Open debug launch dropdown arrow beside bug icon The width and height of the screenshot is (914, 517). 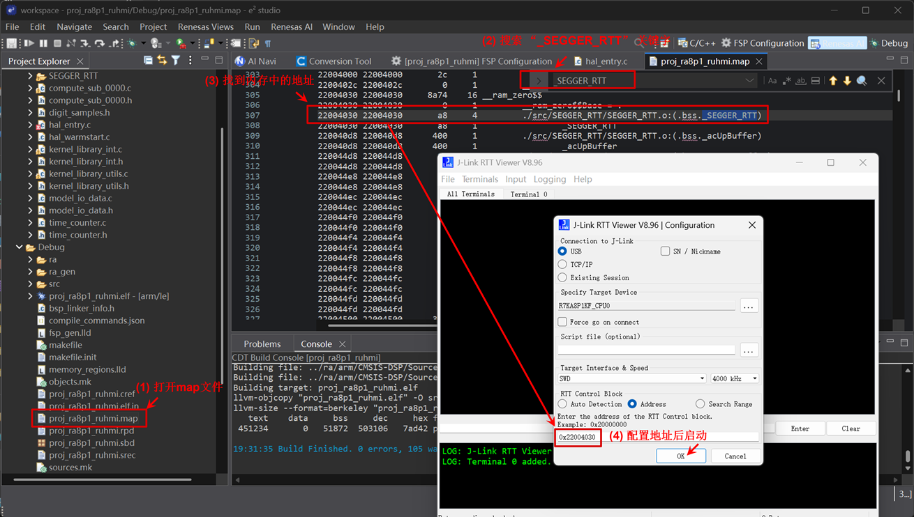pyautogui.click(x=143, y=43)
